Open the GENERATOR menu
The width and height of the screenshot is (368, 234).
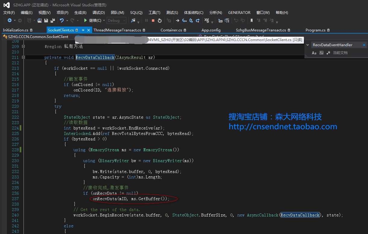click(239, 12)
